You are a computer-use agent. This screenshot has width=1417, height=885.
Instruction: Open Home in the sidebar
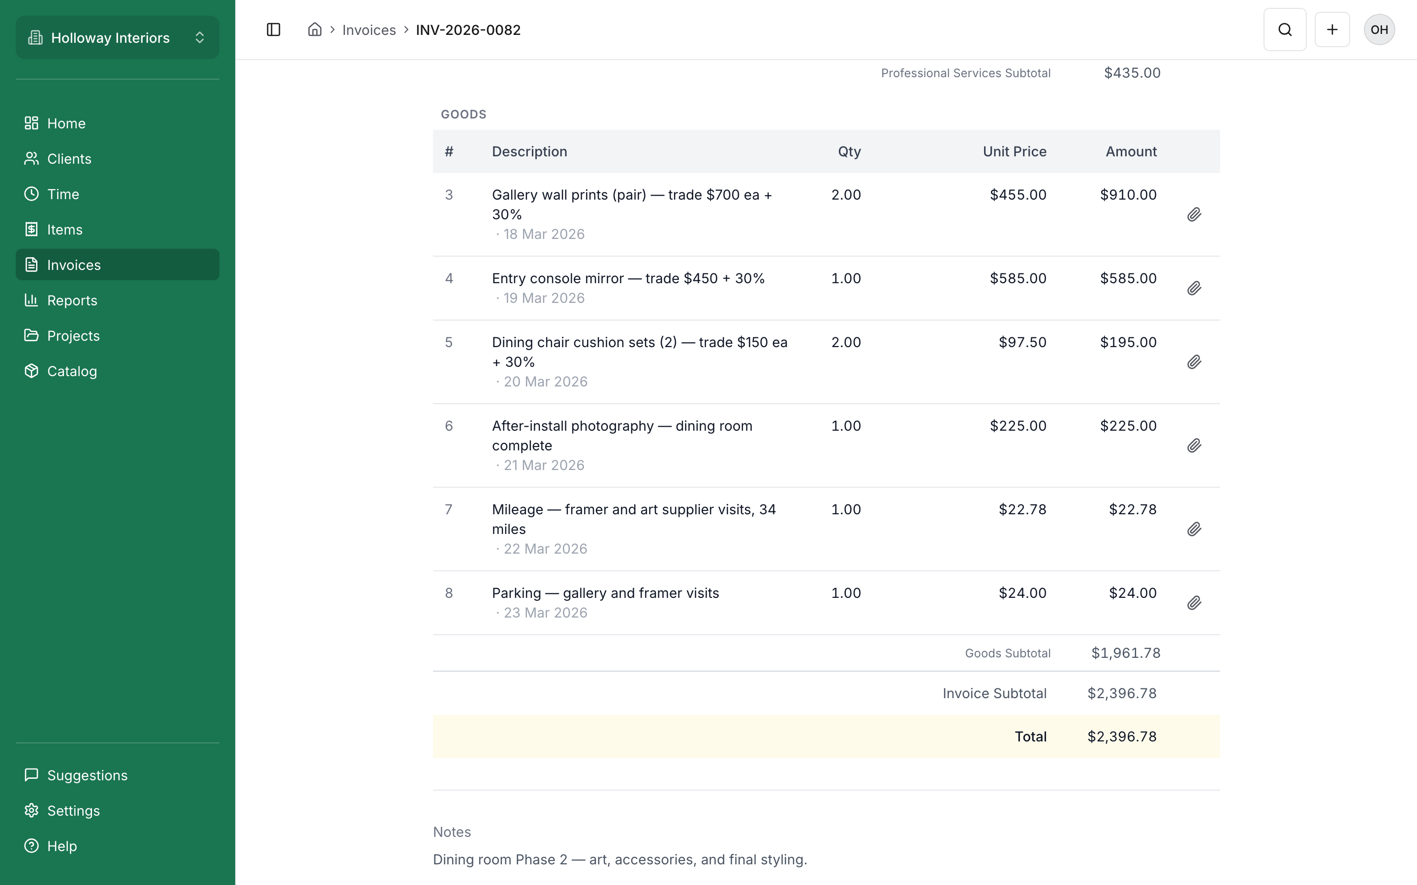118,123
